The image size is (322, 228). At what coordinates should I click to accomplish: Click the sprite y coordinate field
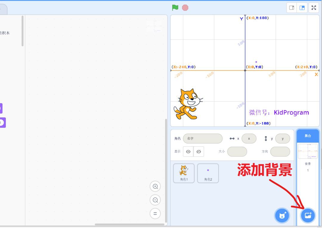tap(283, 138)
